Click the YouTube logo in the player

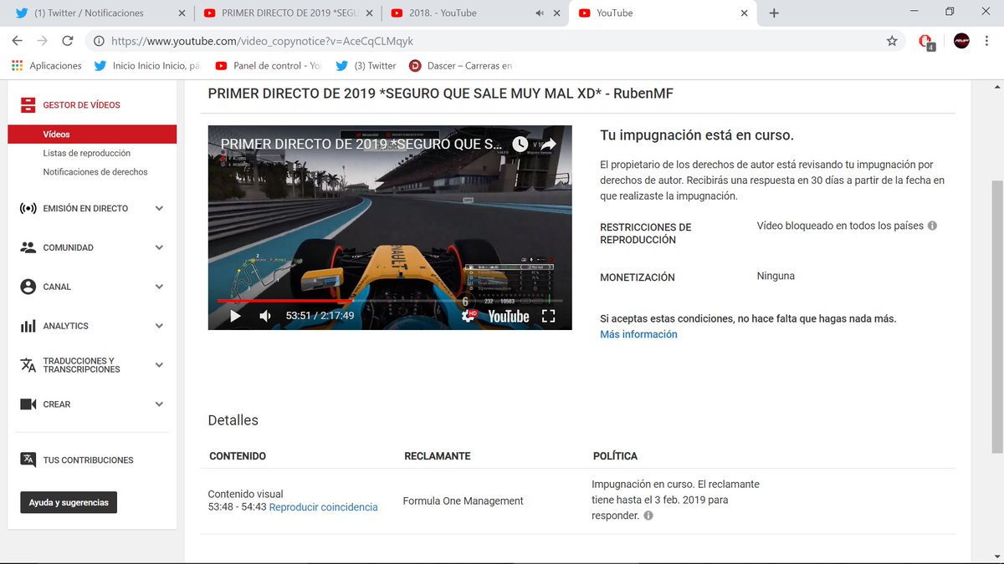509,316
